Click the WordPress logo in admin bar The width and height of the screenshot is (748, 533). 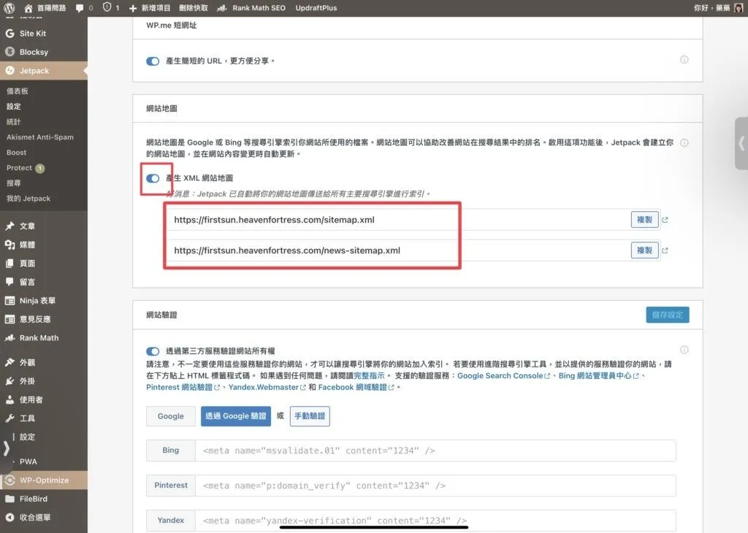pos(9,7)
